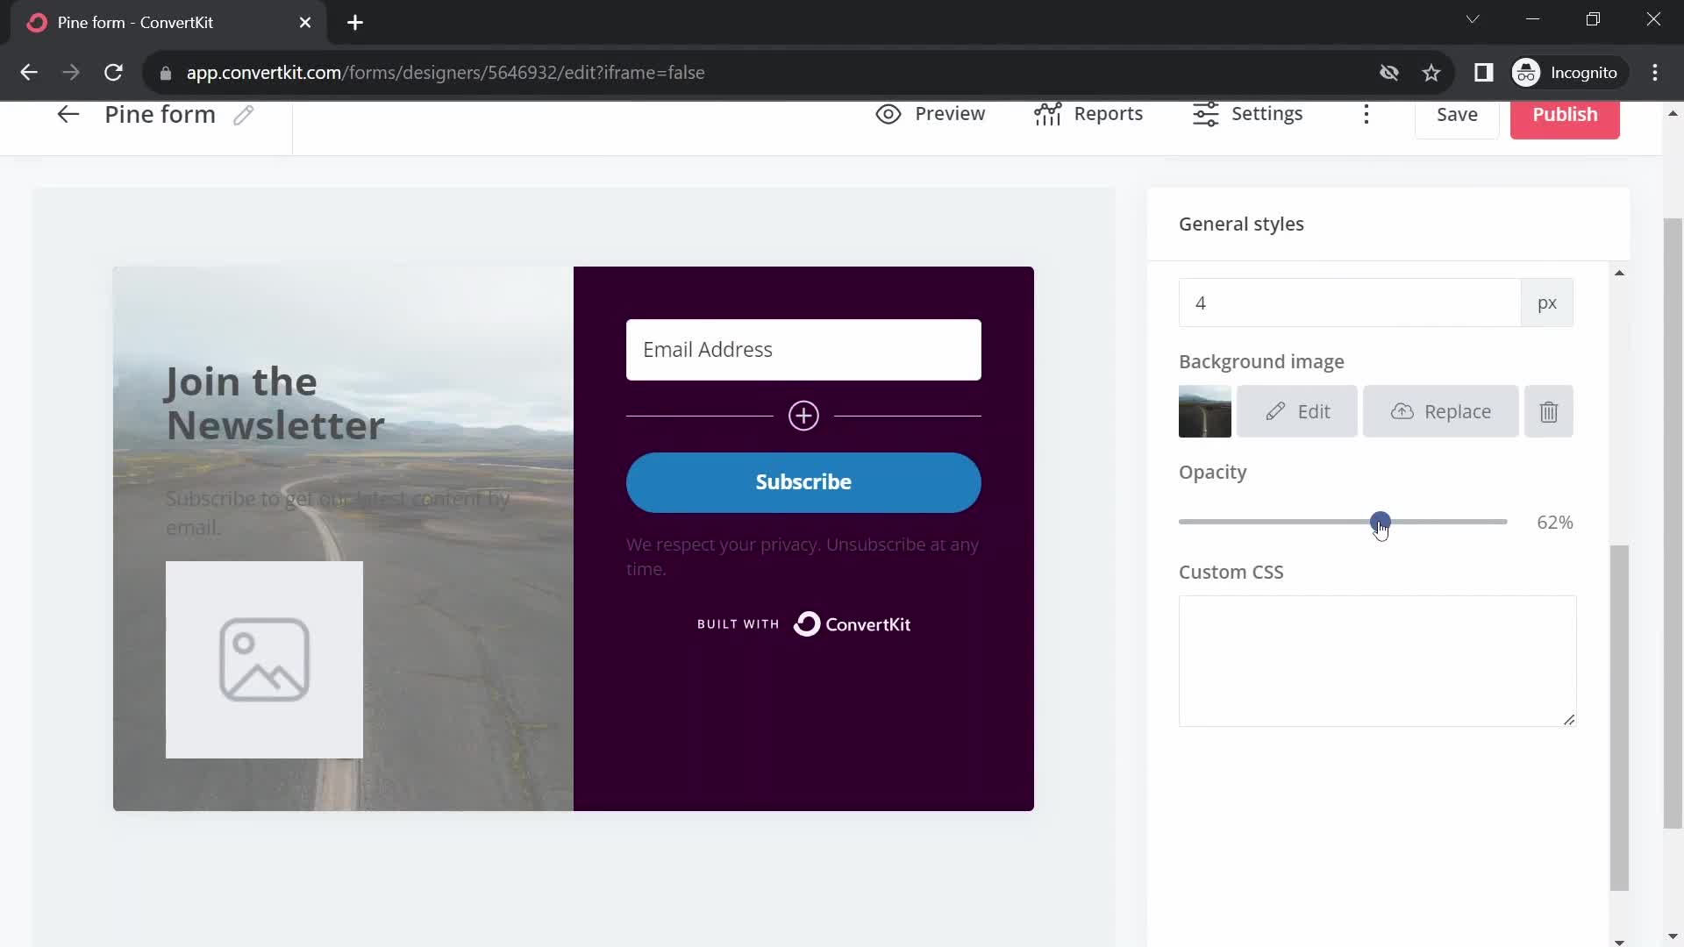The image size is (1684, 947).
Task: Click the more options ellipsis icon
Action: pos(1367,113)
